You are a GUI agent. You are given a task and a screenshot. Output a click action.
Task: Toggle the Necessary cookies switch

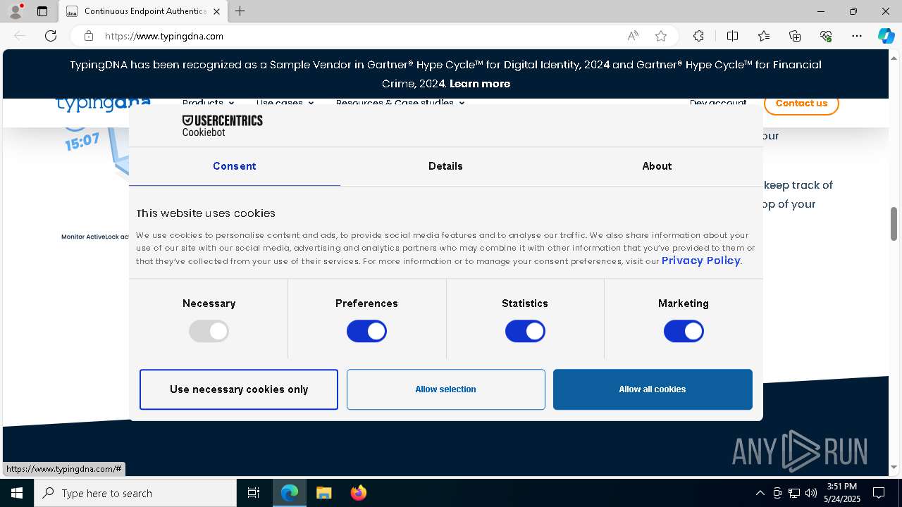tap(209, 331)
